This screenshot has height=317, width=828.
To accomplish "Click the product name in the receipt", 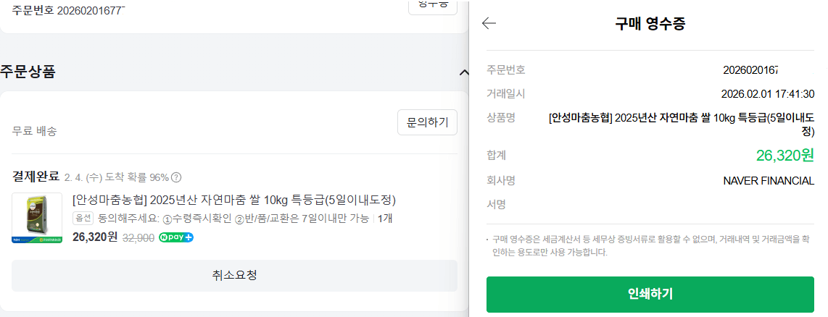I will click(682, 124).
